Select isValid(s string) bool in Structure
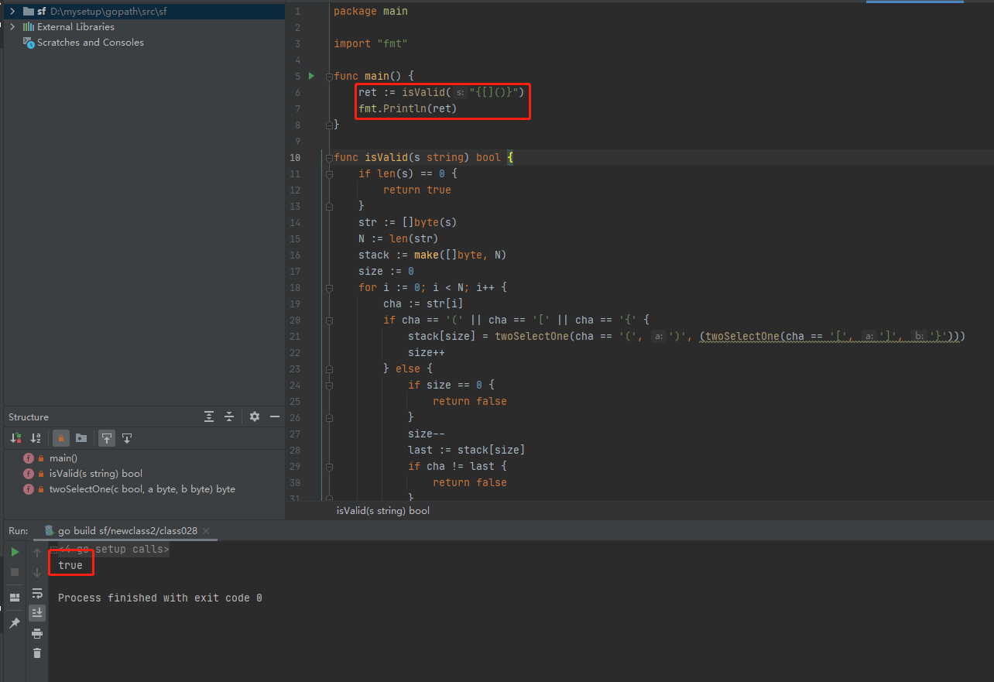Image resolution: width=994 pixels, height=682 pixels. click(95, 474)
